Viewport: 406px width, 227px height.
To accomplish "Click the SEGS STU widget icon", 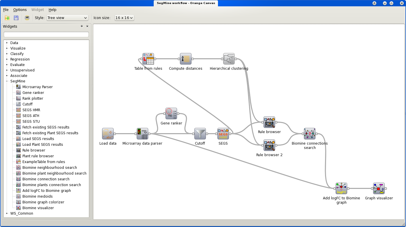I will [18, 122].
